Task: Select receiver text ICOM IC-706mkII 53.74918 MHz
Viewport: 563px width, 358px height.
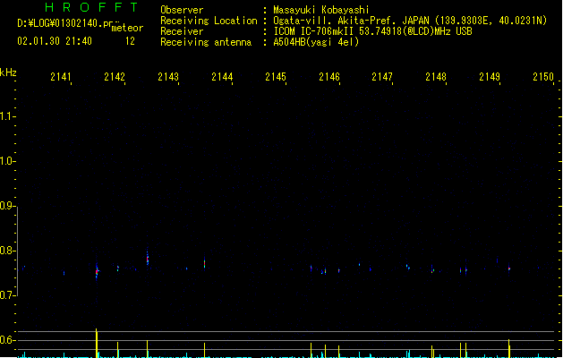Action: tap(372, 31)
